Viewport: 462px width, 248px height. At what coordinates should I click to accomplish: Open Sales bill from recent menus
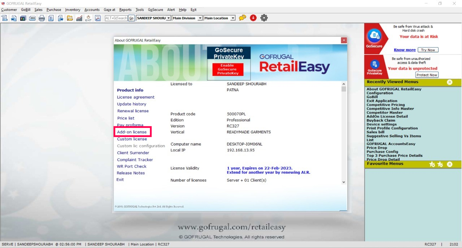pyautogui.click(x=375, y=132)
